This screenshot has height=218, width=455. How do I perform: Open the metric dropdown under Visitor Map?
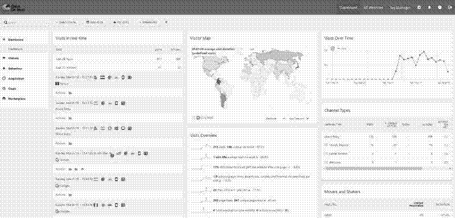(x=276, y=118)
